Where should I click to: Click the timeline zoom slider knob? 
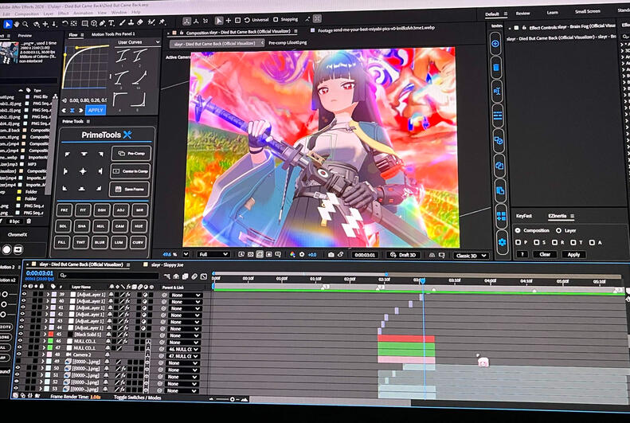(x=232, y=399)
